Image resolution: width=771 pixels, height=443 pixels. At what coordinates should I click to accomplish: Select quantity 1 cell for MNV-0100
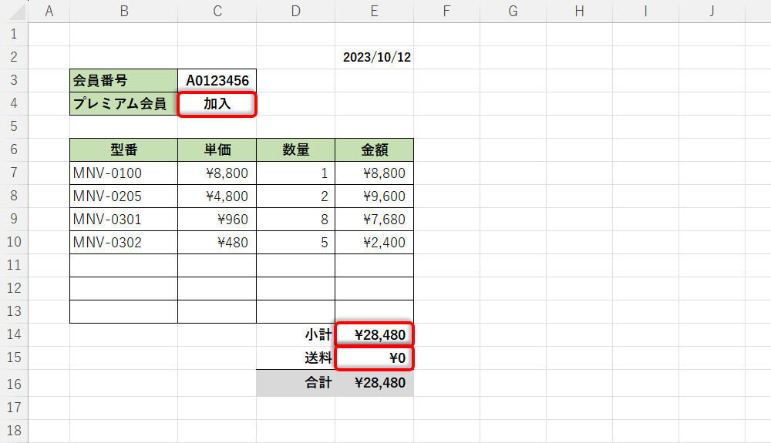(296, 173)
